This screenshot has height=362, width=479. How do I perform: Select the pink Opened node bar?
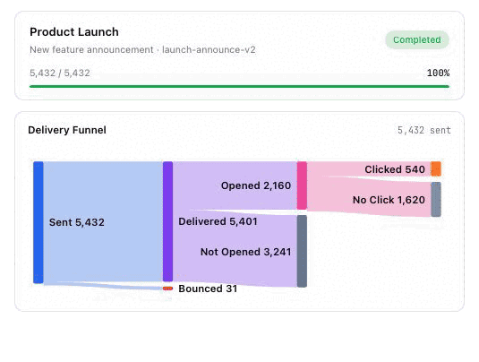coord(302,185)
